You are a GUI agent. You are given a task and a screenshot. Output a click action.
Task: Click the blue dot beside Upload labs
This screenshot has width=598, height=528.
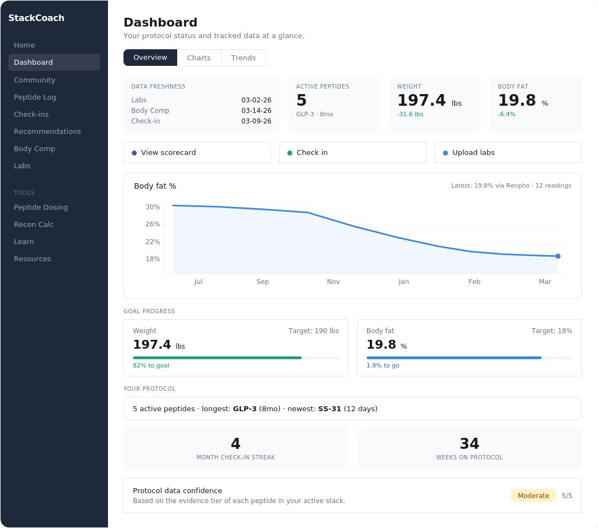pyautogui.click(x=445, y=153)
